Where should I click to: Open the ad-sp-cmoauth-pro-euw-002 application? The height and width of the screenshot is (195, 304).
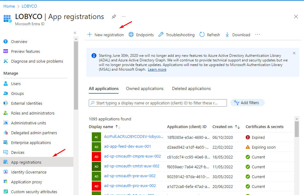[x=130, y=186]
